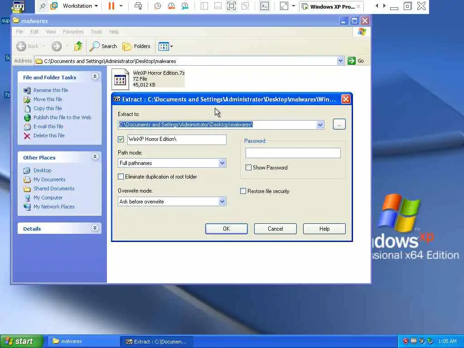Expand the Extract to path dropdown
The height and width of the screenshot is (348, 464).
point(320,125)
